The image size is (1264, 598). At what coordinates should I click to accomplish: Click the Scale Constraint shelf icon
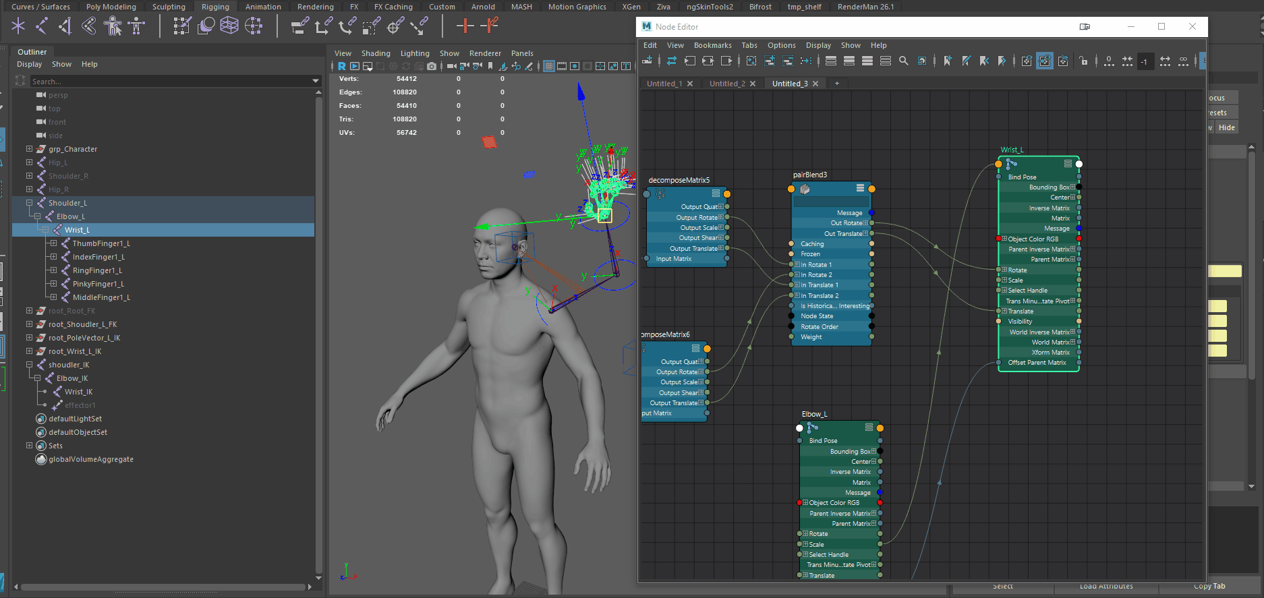click(371, 26)
